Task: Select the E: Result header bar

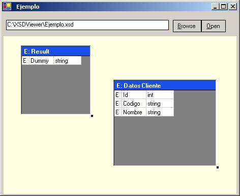Action: click(56, 51)
